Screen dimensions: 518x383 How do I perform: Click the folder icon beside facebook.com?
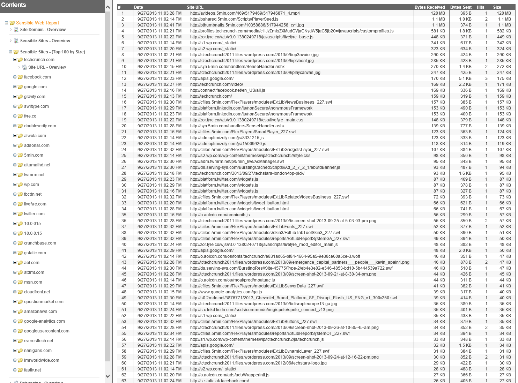20,77
